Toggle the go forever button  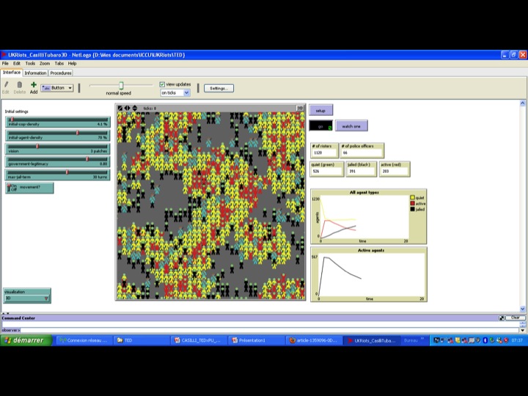pos(320,126)
